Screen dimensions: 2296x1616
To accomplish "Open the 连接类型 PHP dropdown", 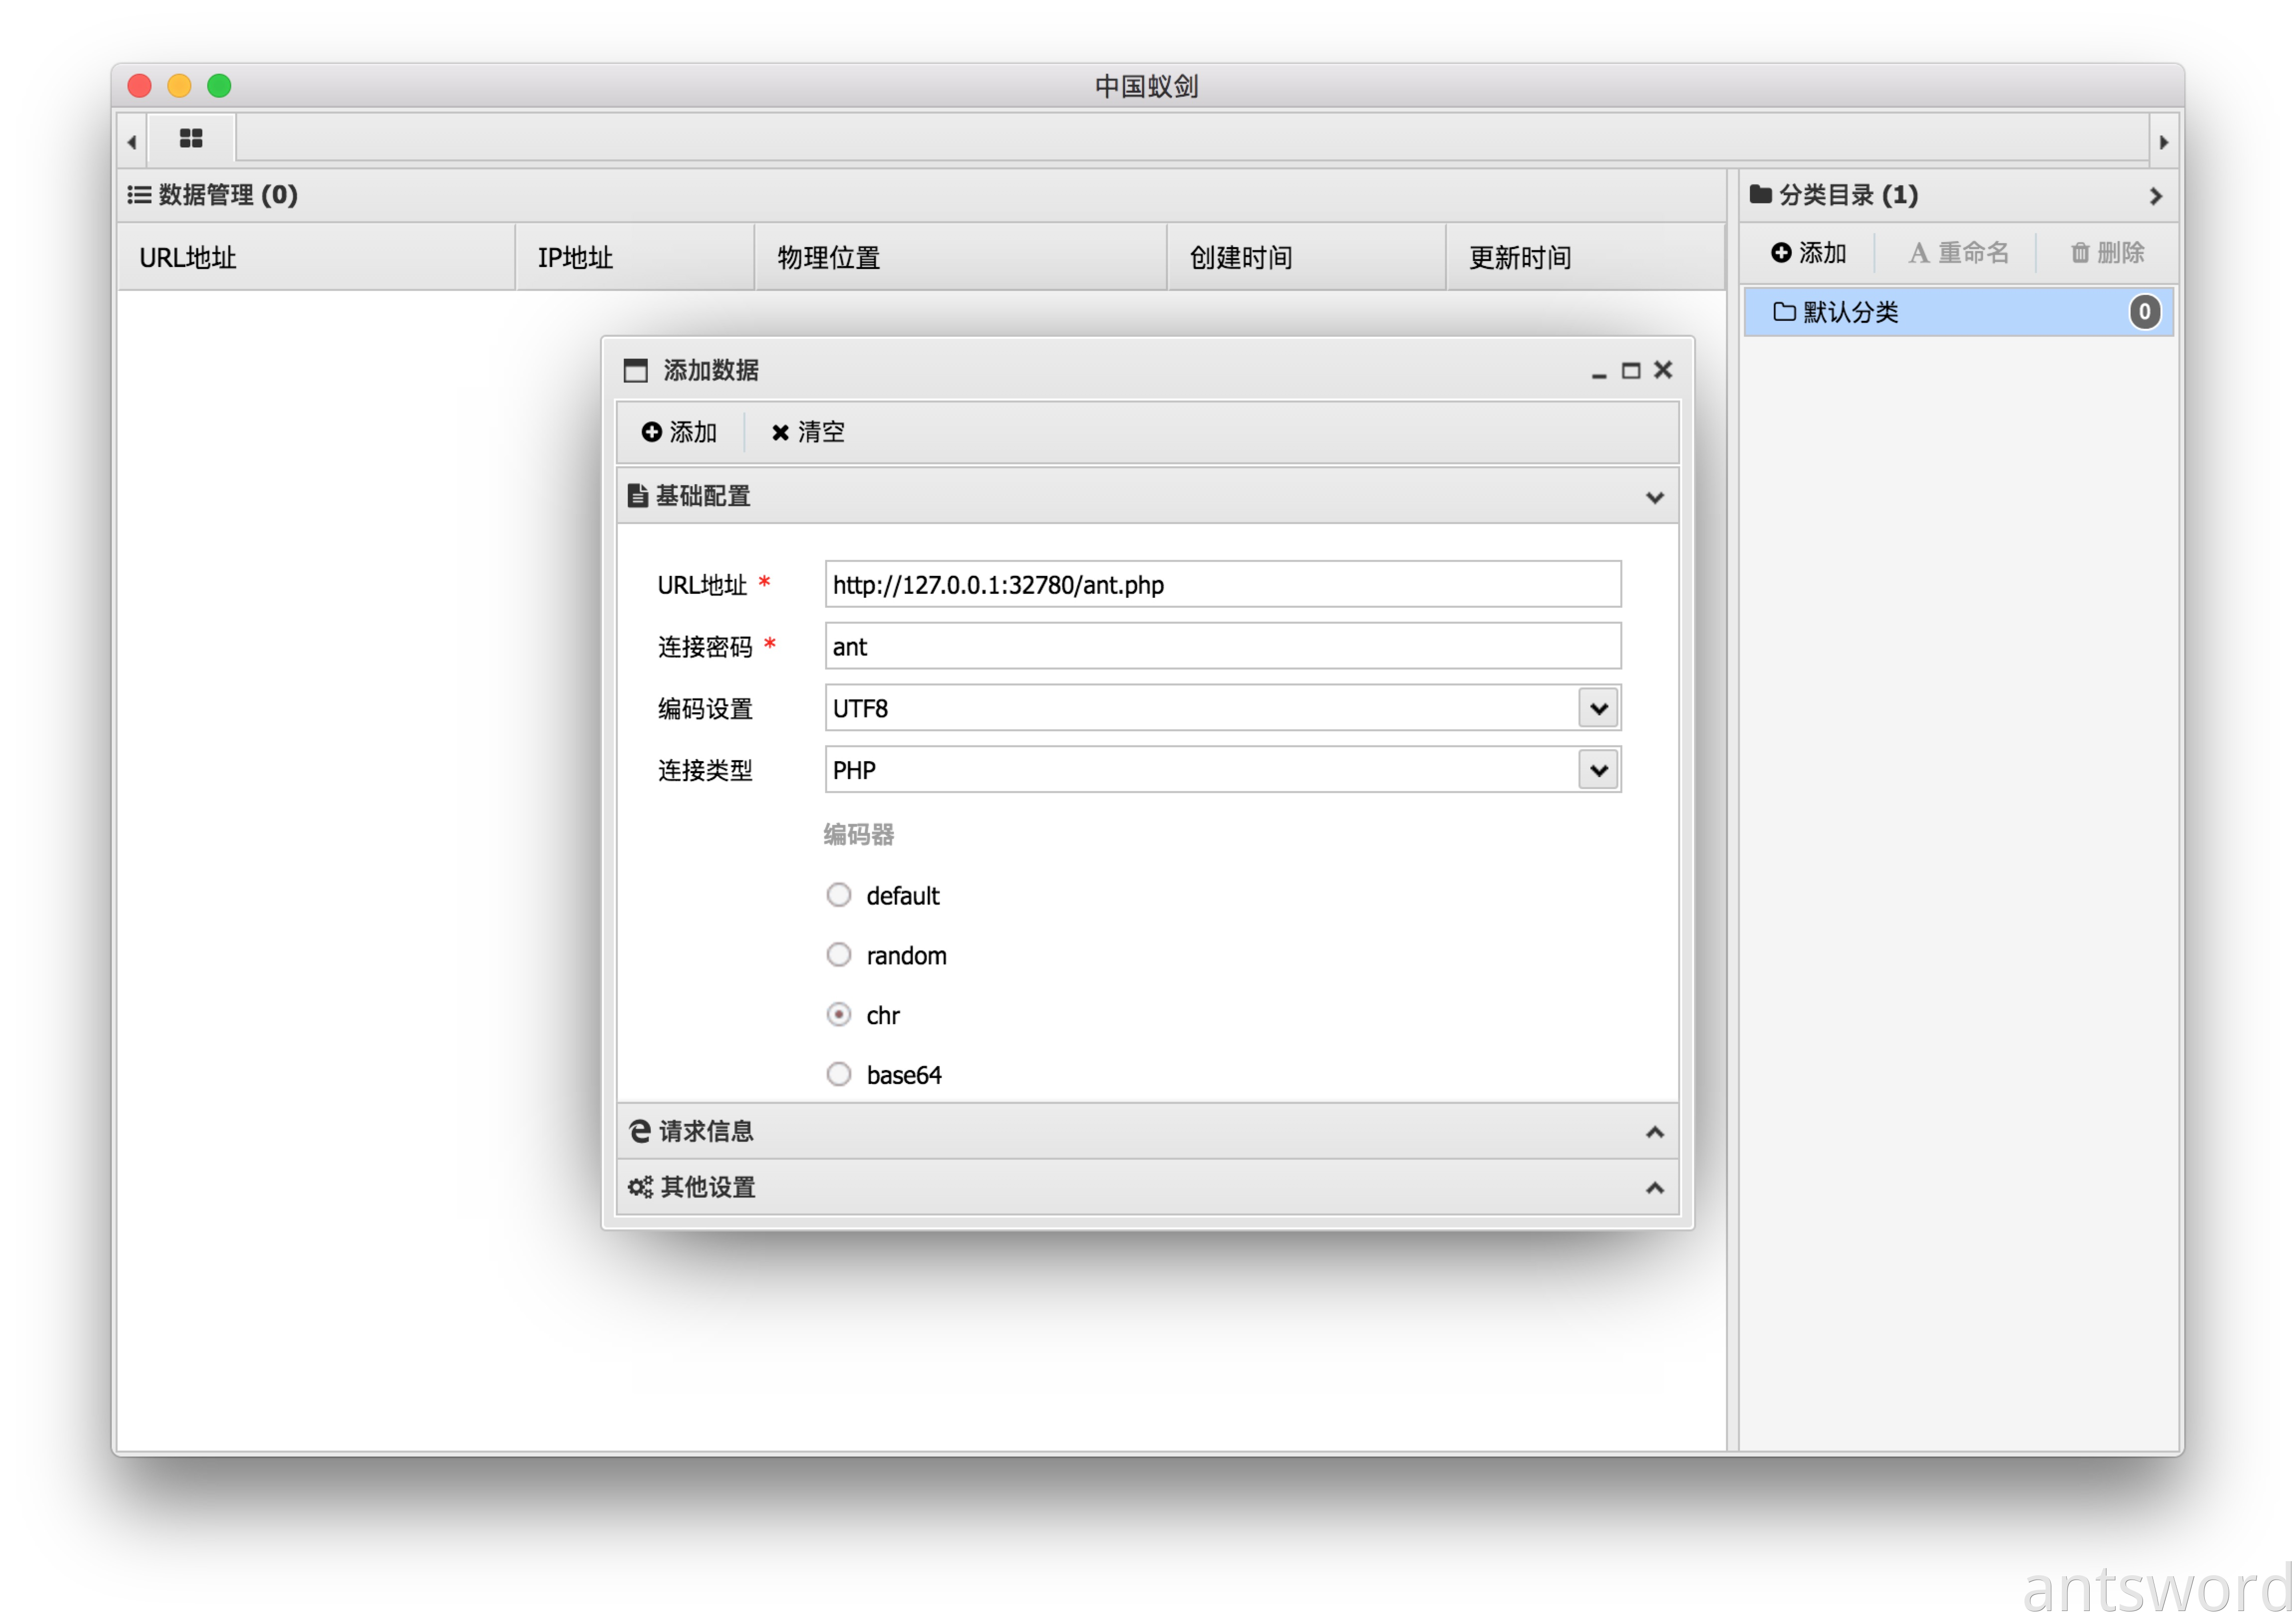I will (x=1598, y=770).
